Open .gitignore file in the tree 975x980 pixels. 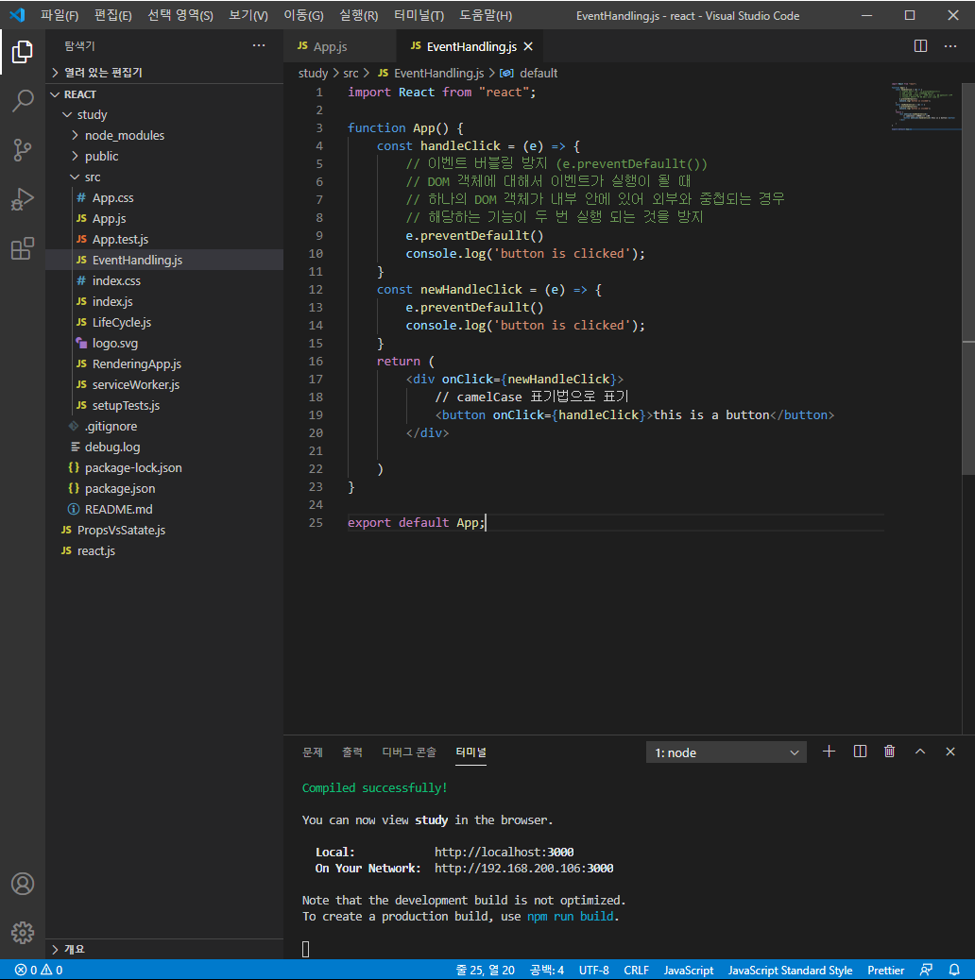point(111,426)
